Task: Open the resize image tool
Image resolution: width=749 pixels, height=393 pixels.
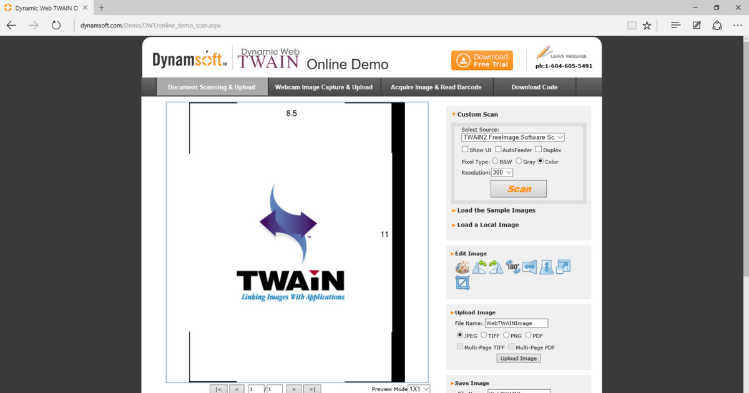Action: coord(563,267)
